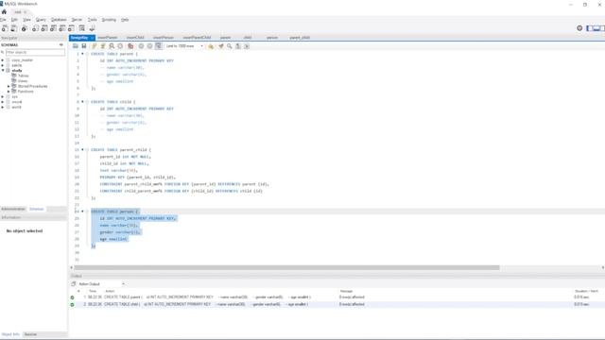The width and height of the screenshot is (605, 340).
Task: Open the Database menu
Action: (59, 20)
